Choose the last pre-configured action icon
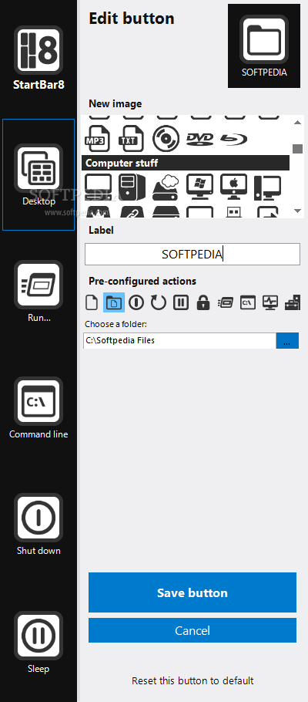 [x=293, y=302]
